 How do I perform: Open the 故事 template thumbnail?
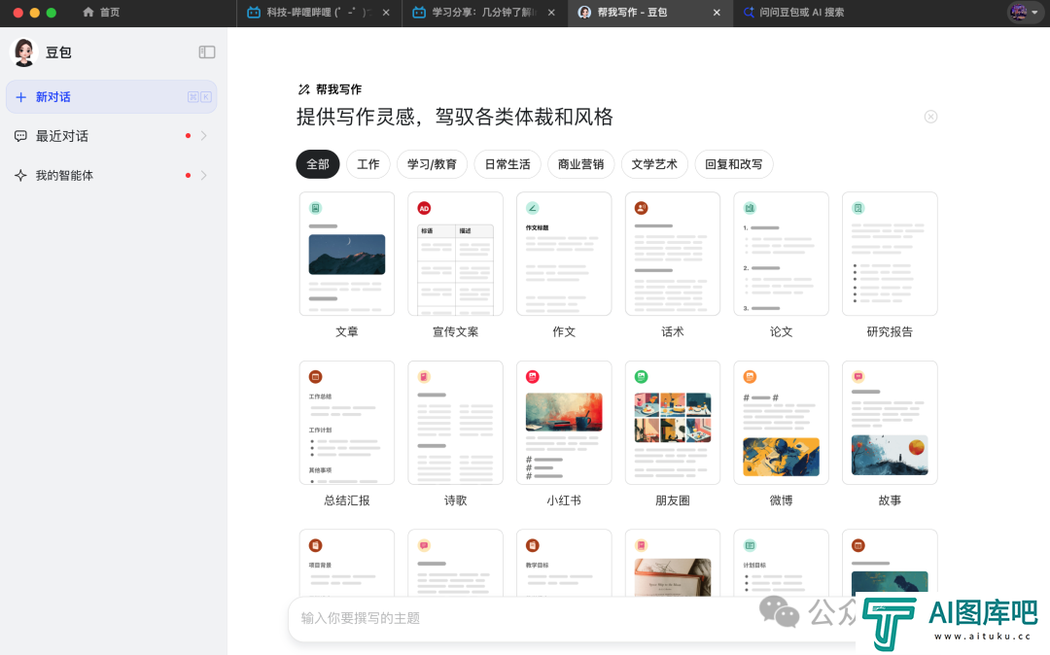(x=890, y=422)
